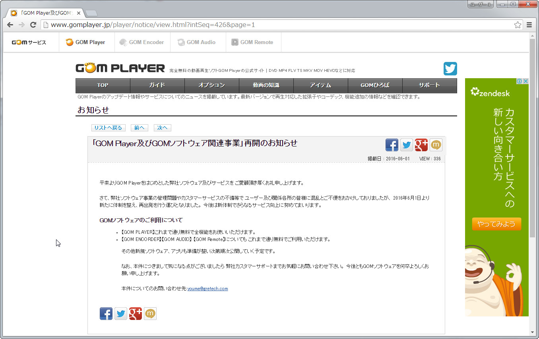539x339 pixels.
Task: Share on Facebook from the article header
Action: (x=392, y=145)
